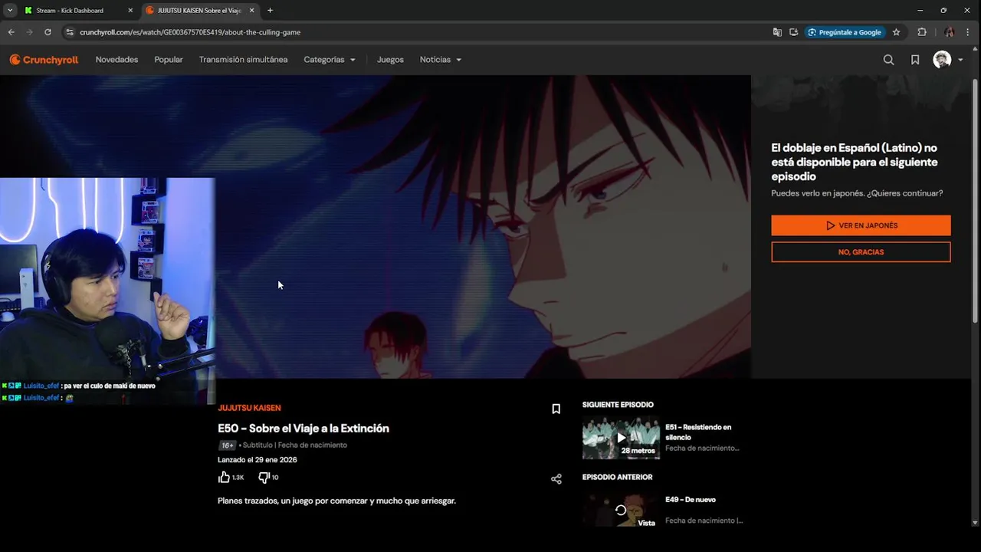The height and width of the screenshot is (552, 981).
Task: Play next episode E51 thumbnail
Action: 621,438
